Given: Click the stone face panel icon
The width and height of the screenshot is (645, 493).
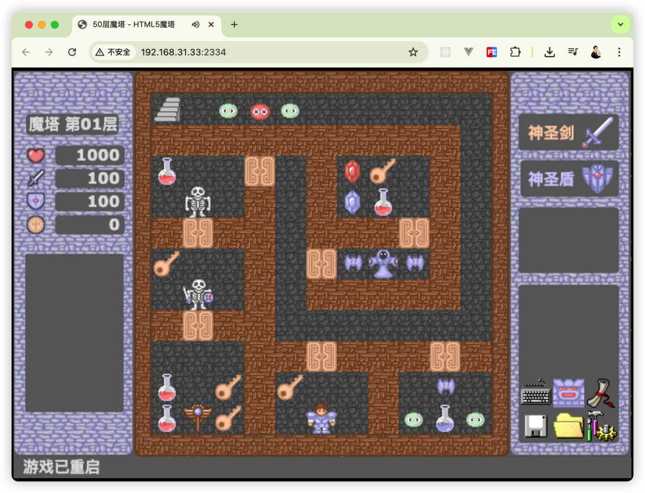Looking at the screenshot, I should click(x=569, y=394).
